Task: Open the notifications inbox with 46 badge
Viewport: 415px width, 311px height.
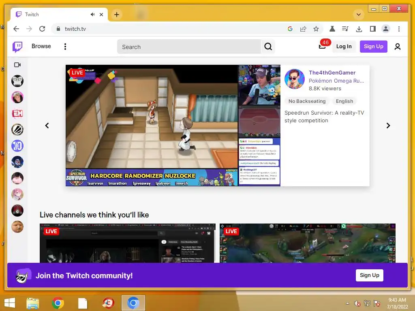Action: [322, 46]
